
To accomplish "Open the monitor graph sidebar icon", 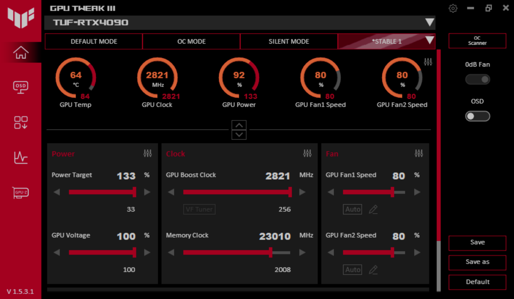I will [21, 158].
